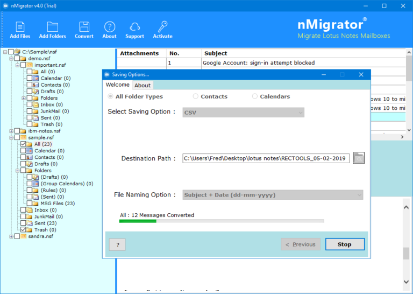Switch to the About tab in dialog
413x294 pixels.
143,85
